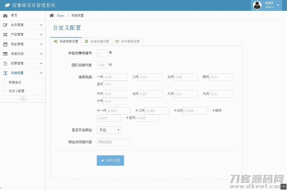This screenshot has width=287, height=190.
Task: Click the home house icon in breadcrumb
Action: [52, 15]
